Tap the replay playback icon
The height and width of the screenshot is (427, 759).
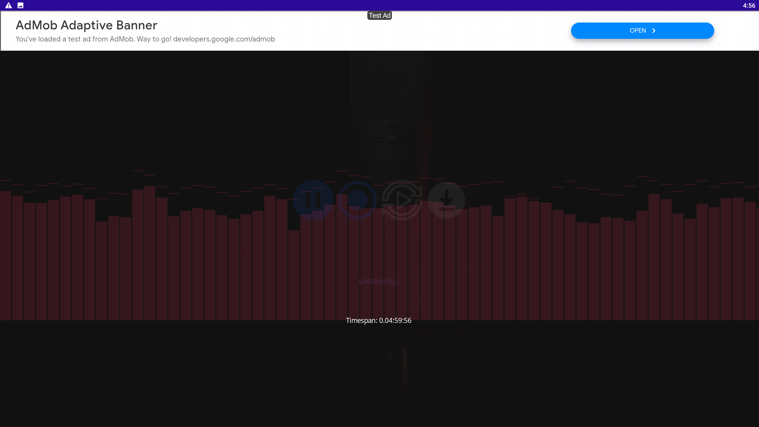(x=402, y=200)
